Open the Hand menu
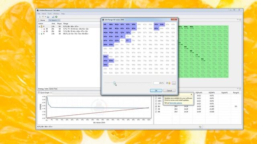This screenshot has width=257, height=144. 44,14
